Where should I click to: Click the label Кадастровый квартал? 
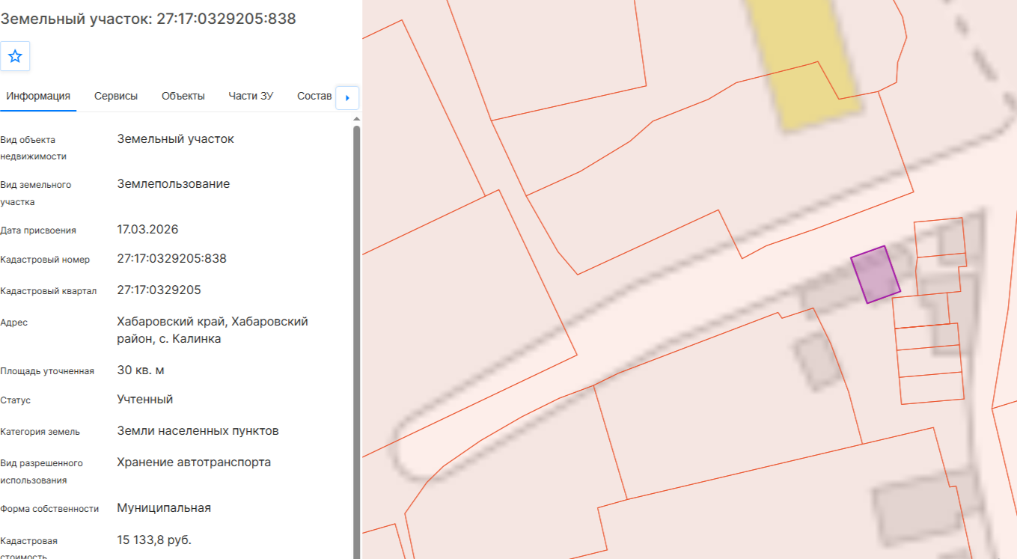pos(49,291)
